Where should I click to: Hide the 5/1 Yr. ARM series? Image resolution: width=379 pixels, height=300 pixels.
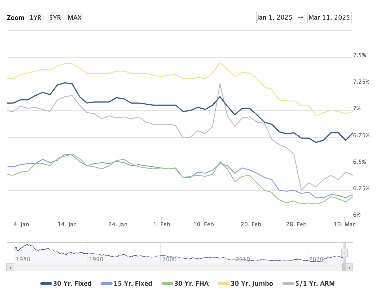[x=309, y=284]
